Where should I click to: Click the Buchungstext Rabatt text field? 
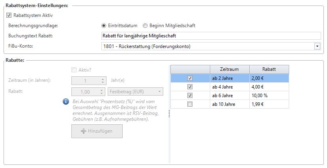[211, 36]
